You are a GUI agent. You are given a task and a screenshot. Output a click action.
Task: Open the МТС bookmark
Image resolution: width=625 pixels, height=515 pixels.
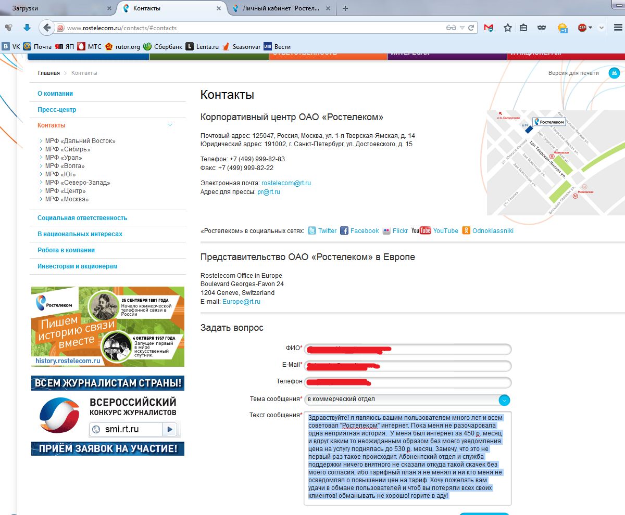point(90,46)
